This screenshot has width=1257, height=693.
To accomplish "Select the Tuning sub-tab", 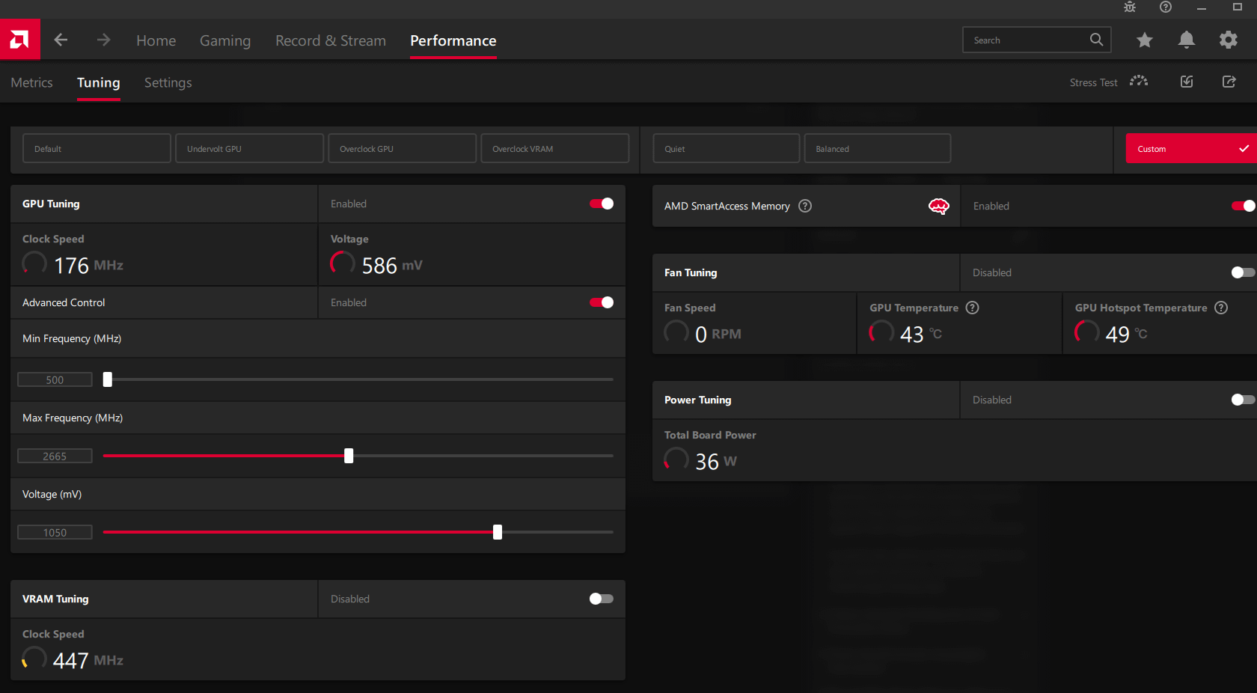I will click(99, 82).
